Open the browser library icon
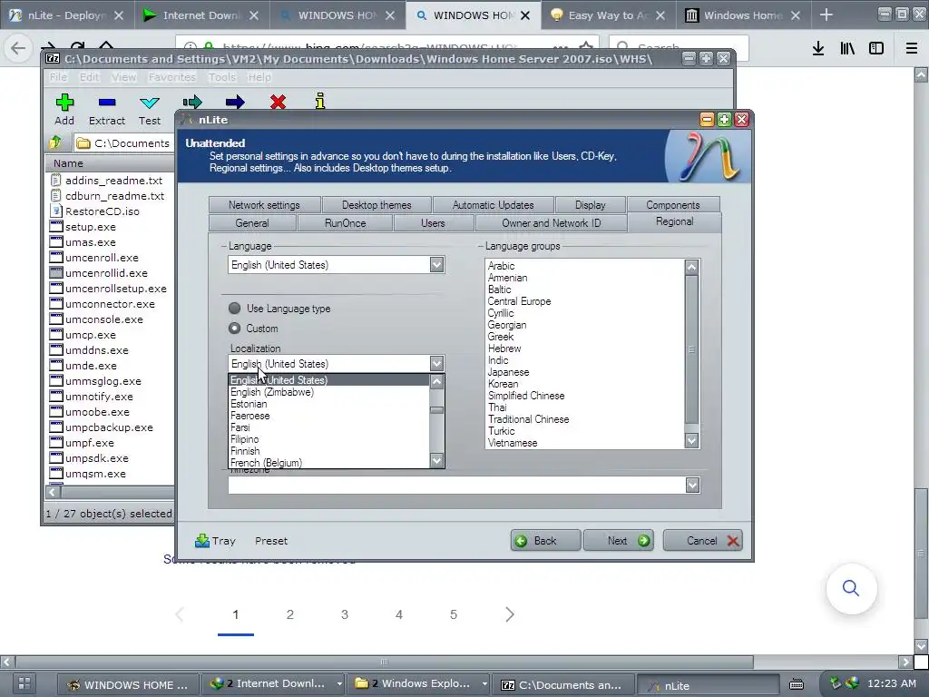 847,49
